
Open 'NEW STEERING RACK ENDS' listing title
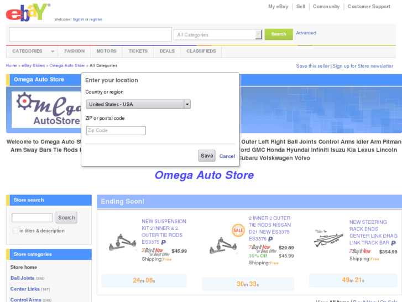373,232
